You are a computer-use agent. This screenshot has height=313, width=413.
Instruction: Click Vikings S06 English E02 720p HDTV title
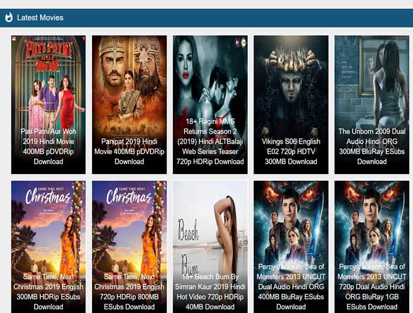(x=291, y=152)
